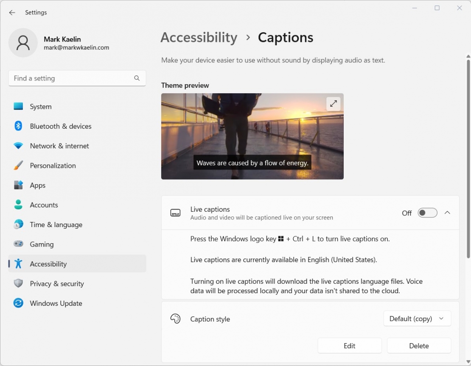The height and width of the screenshot is (366, 471).
Task: Click the Privacy & security shield icon
Action: click(19, 283)
